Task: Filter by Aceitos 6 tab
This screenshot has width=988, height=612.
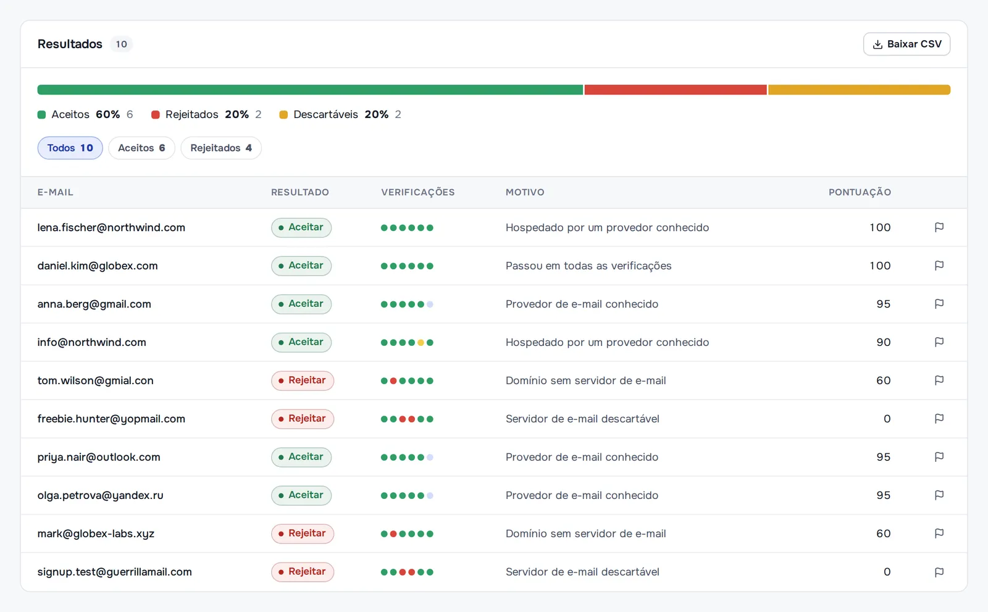Action: click(141, 148)
